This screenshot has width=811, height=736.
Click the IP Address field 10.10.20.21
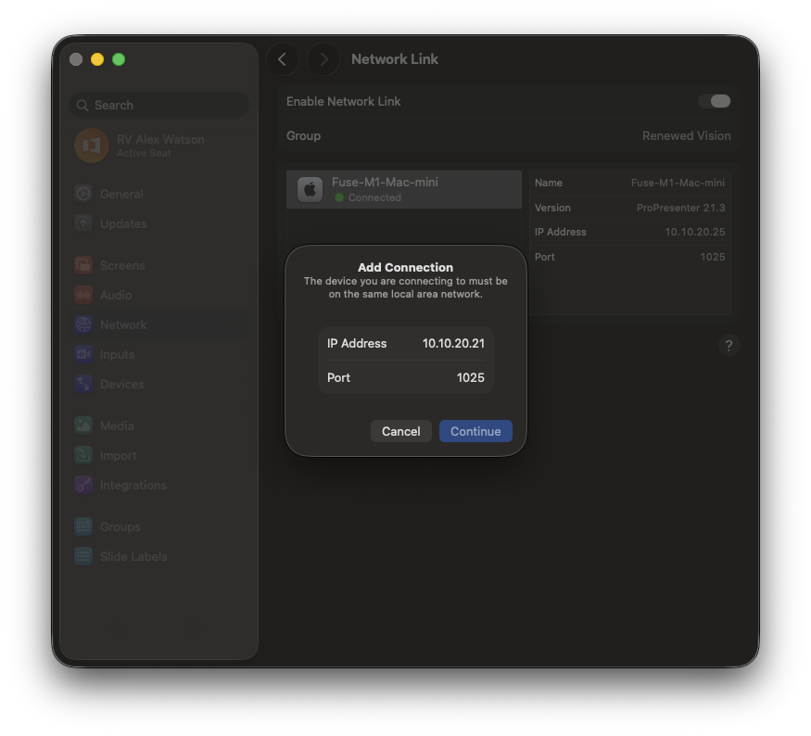452,344
